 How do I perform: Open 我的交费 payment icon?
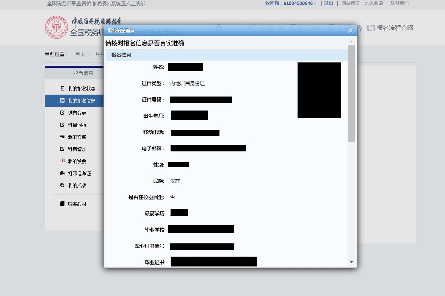coord(62,137)
